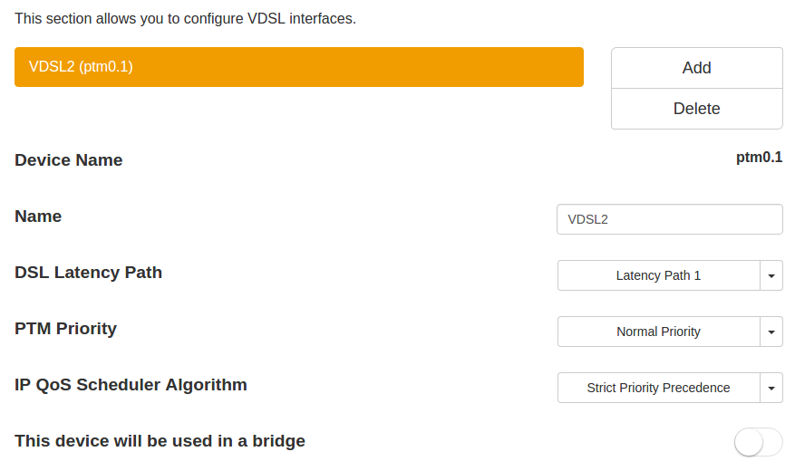
Task: Click the caret arrow beside Latency Path 1
Action: 771,275
